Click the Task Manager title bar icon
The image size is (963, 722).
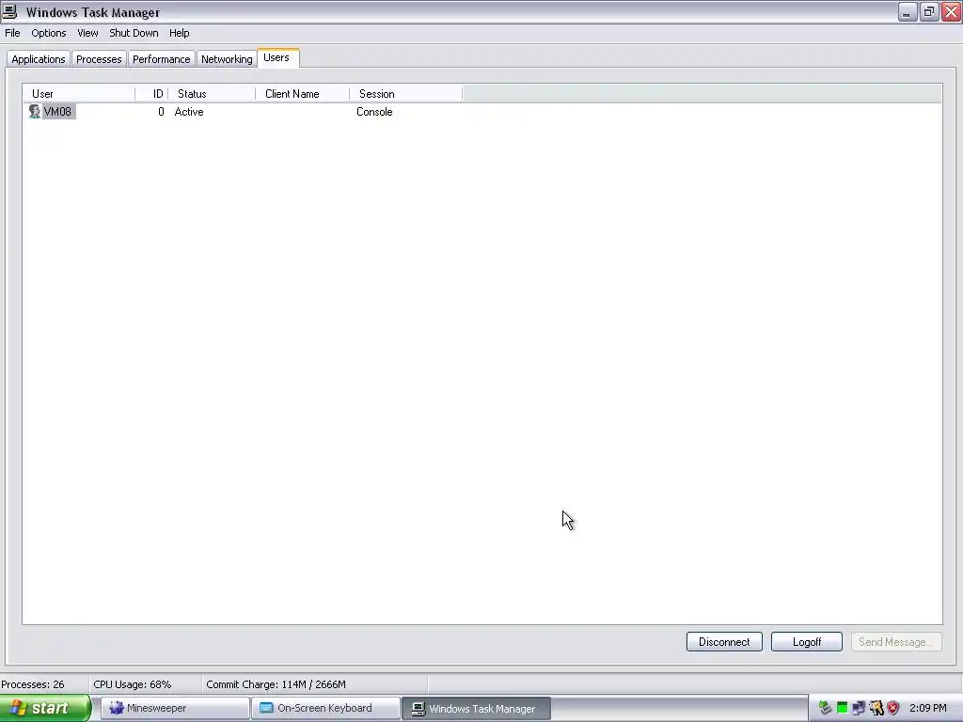pos(9,11)
